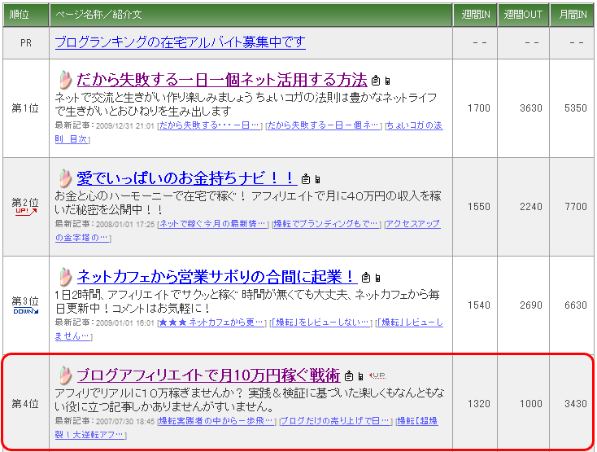Click weekly IN value 1320
Screen dimensions: 597x452
coord(478,404)
